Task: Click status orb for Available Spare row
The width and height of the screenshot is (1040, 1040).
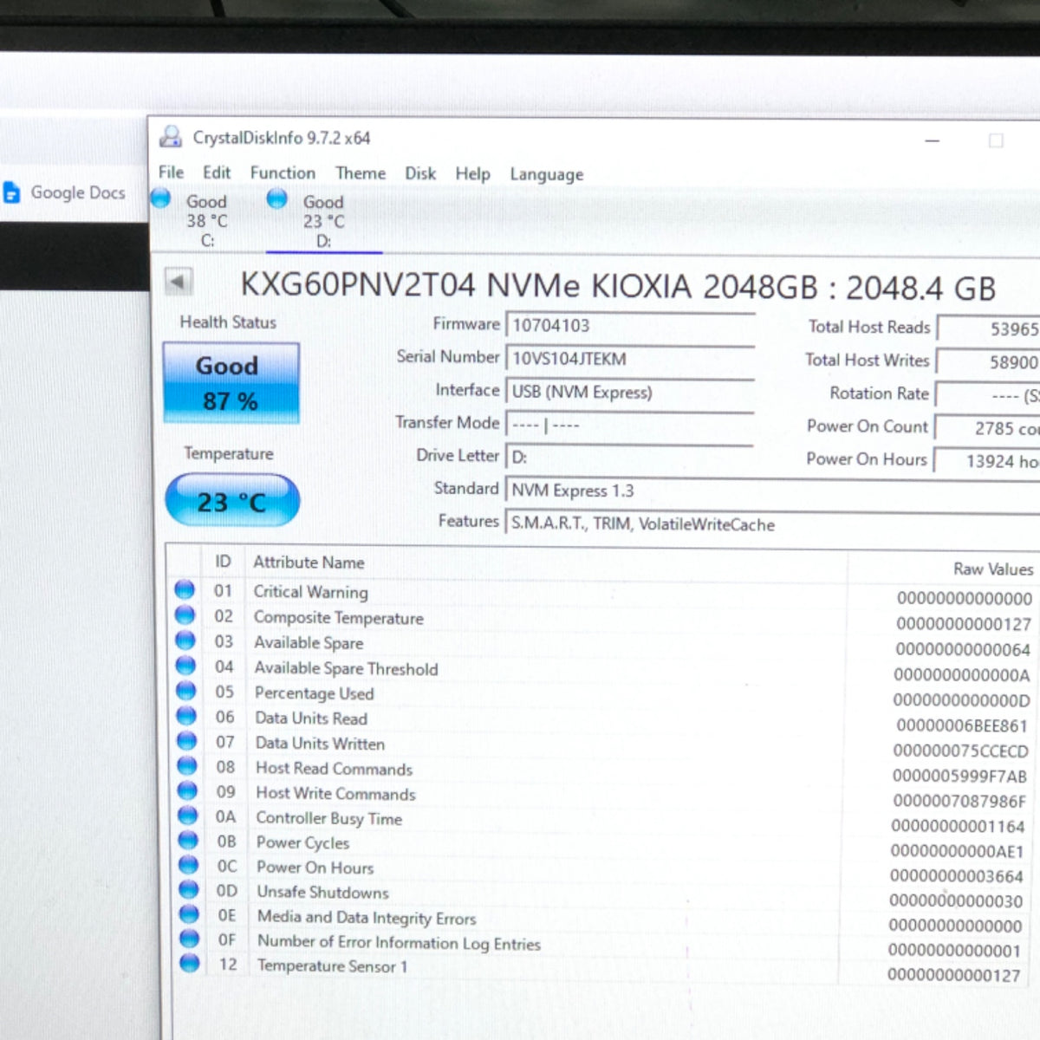Action: pos(185,640)
